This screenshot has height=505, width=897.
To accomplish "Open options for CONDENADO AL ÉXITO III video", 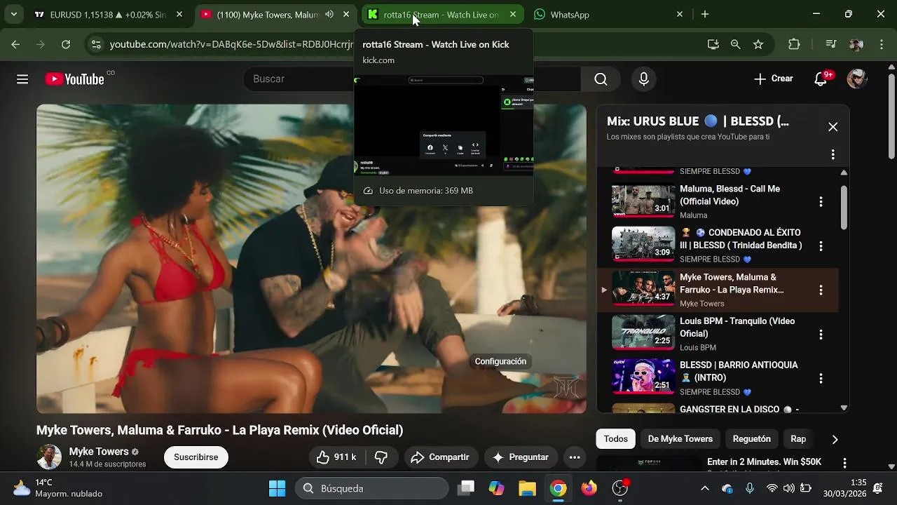I will (821, 246).
